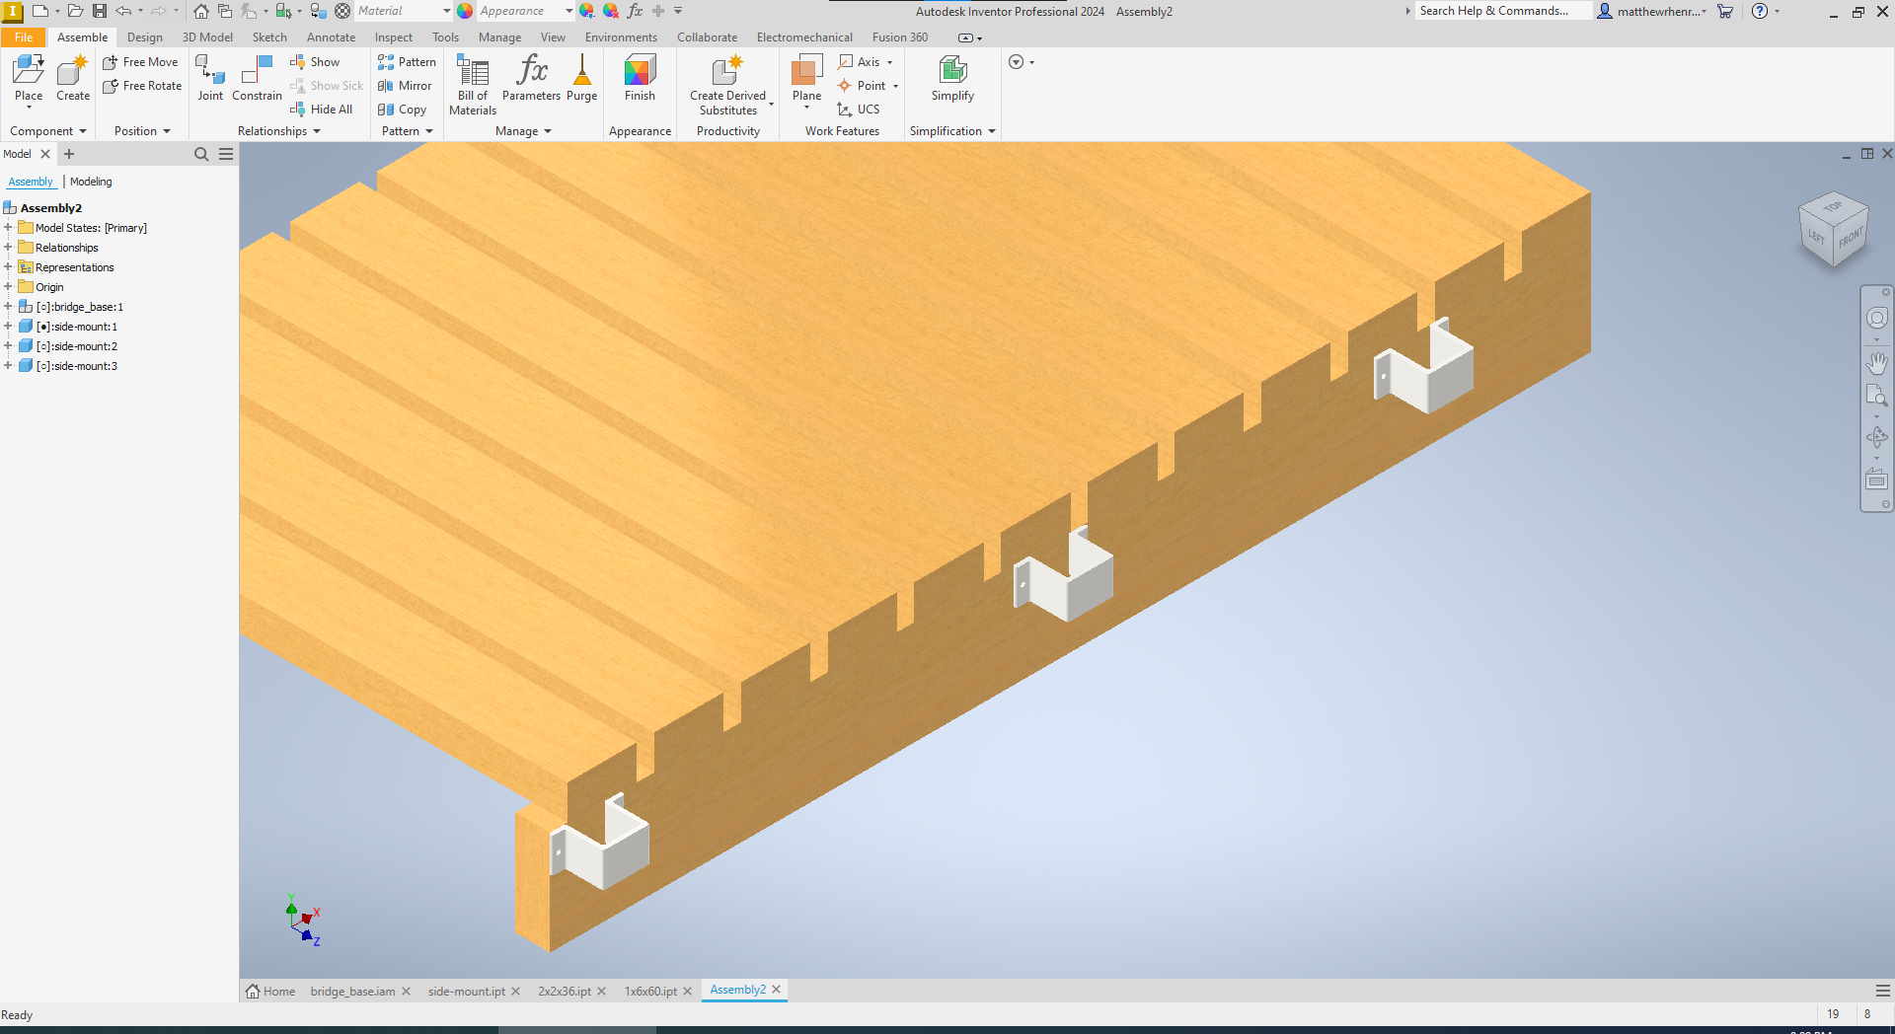Screen dimensions: 1895x1034
Task: Open the Pattern component tool
Action: pos(407,62)
